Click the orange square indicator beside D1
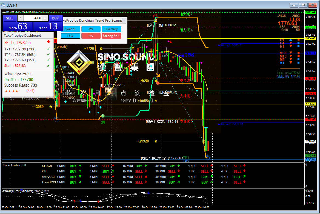This screenshot has height=214, width=320. click(298, 40)
